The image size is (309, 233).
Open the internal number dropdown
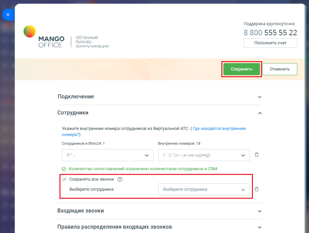[x=204, y=155]
